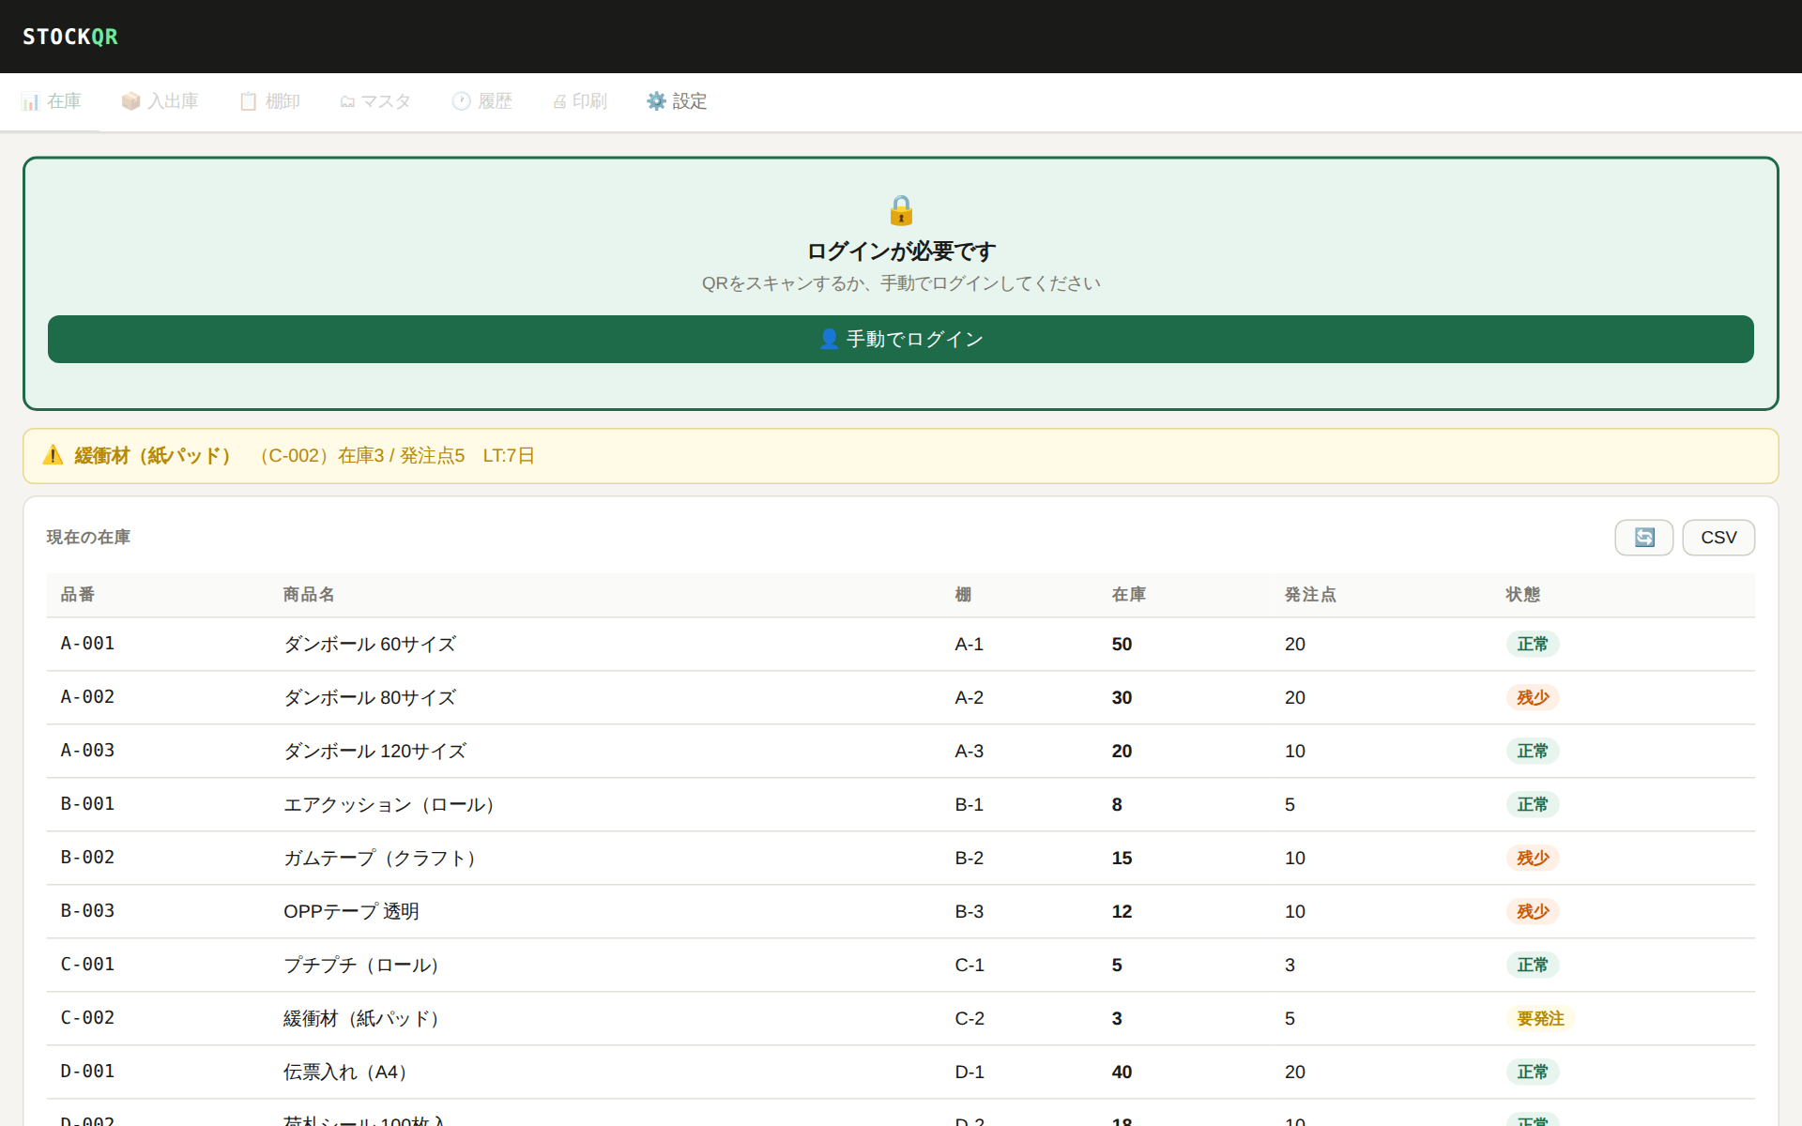Open the 棚卸 tab
Viewport: 1802px width, 1126px height.
pos(269,101)
